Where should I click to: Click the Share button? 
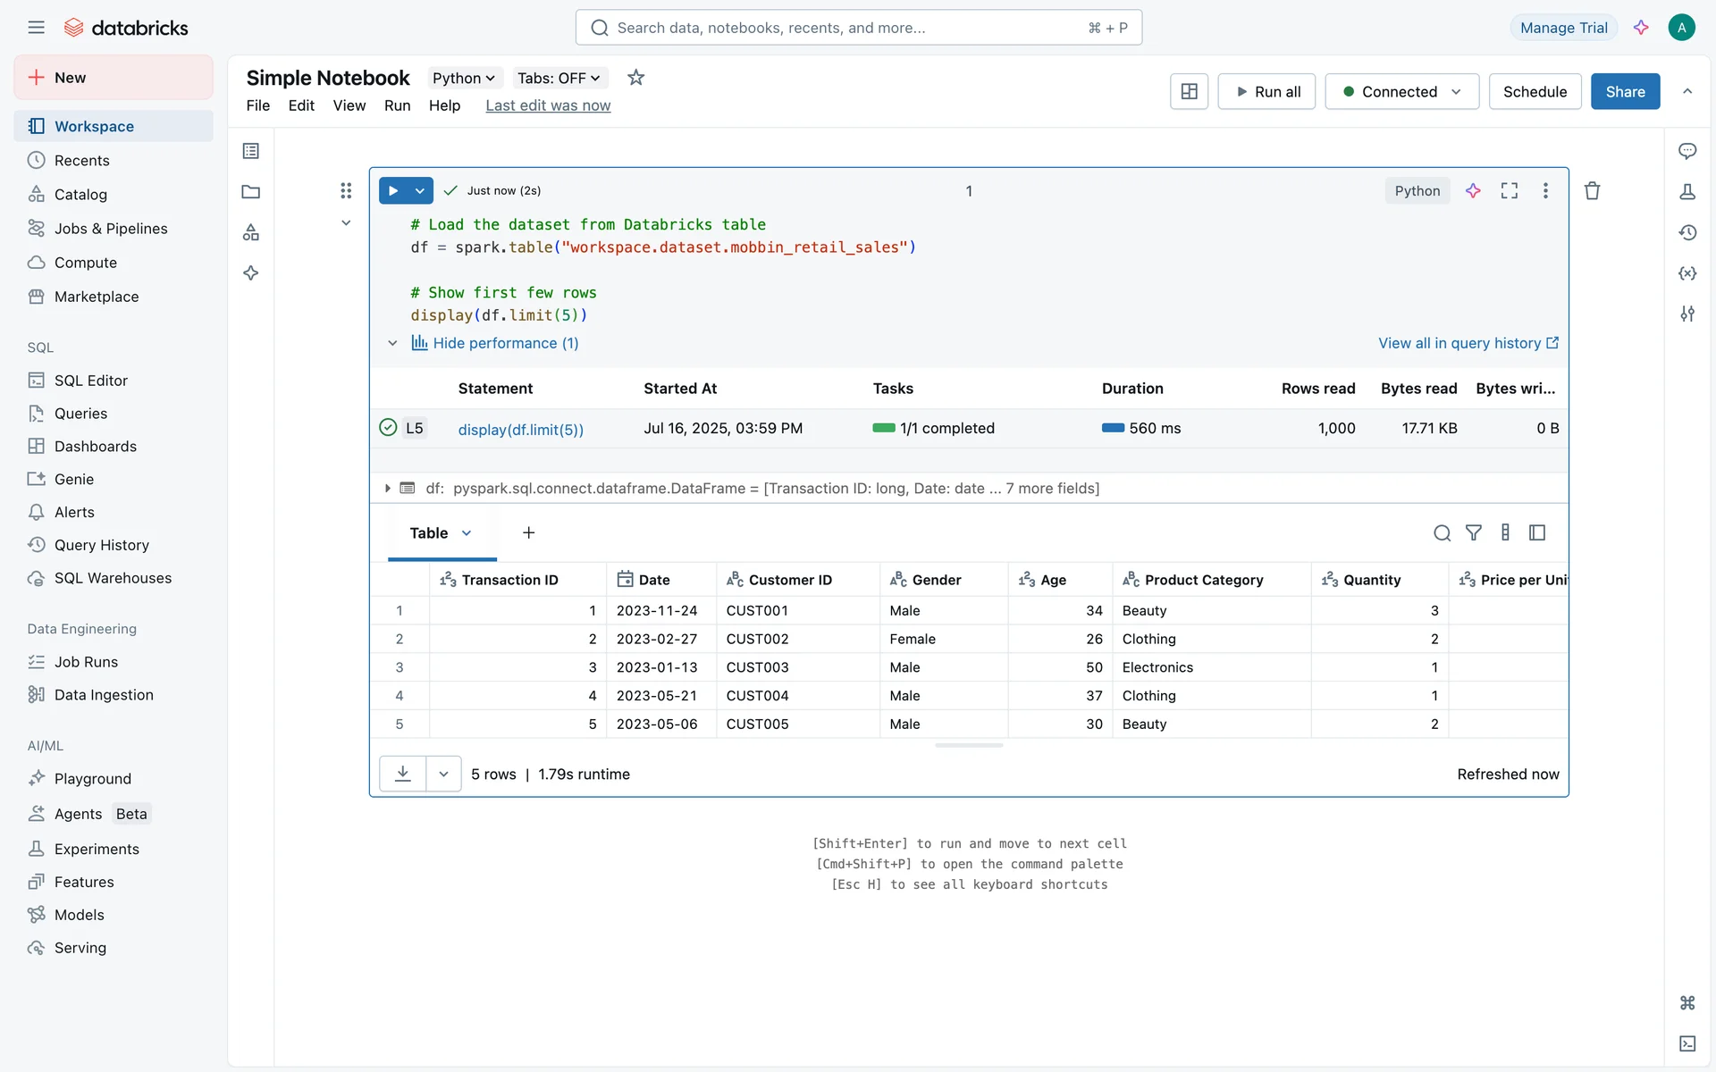1624,92
